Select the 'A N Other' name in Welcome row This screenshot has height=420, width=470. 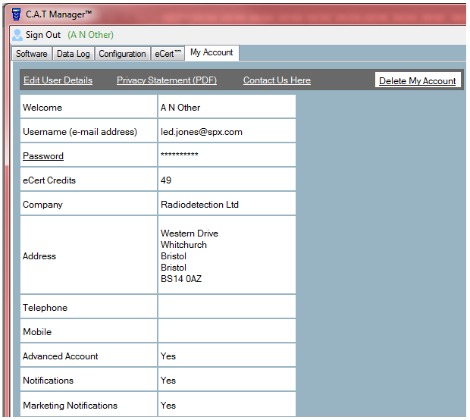[180, 108]
